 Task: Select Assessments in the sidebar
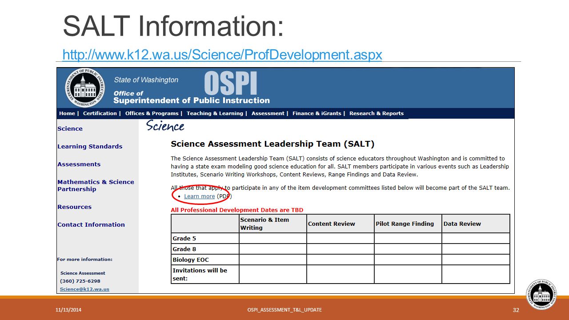[x=79, y=164]
